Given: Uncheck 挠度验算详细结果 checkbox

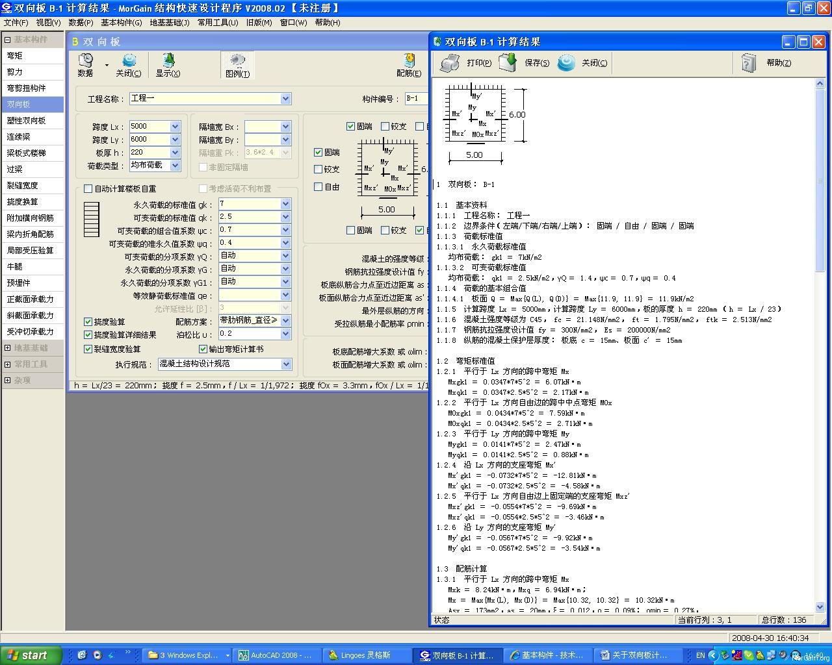Looking at the screenshot, I should [88, 334].
